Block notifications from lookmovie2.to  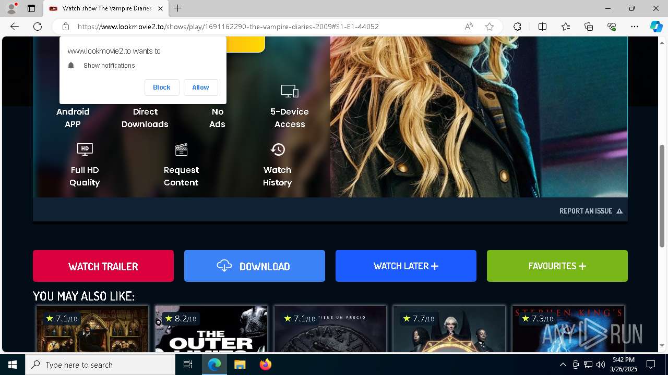pyautogui.click(x=162, y=87)
